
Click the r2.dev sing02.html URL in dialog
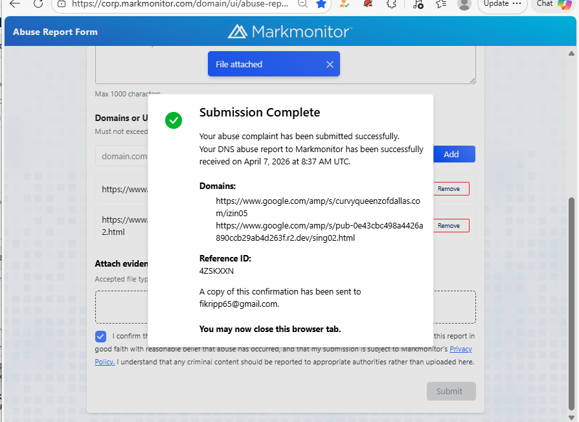[x=319, y=232]
